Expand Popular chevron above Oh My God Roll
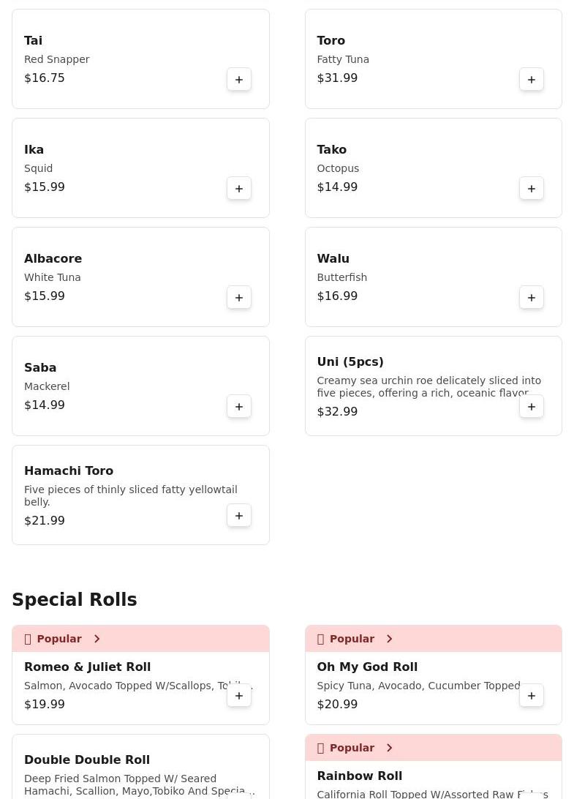 pyautogui.click(x=389, y=639)
